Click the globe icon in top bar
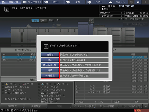 point(131,2)
